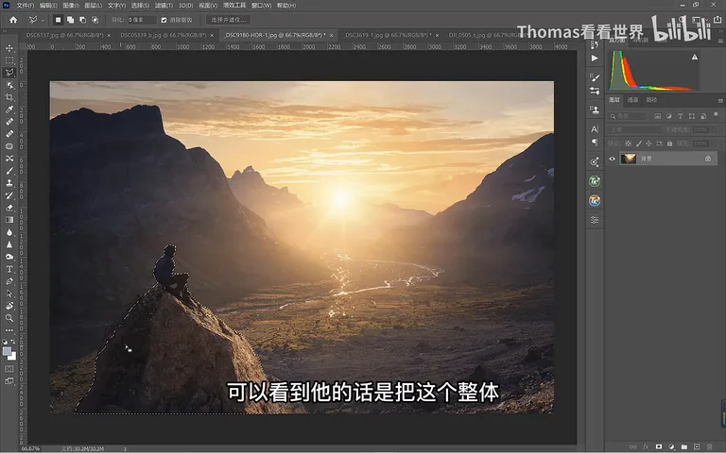
Task: Choose Subtract from Selection mode button
Action: pyautogui.click(x=82, y=20)
